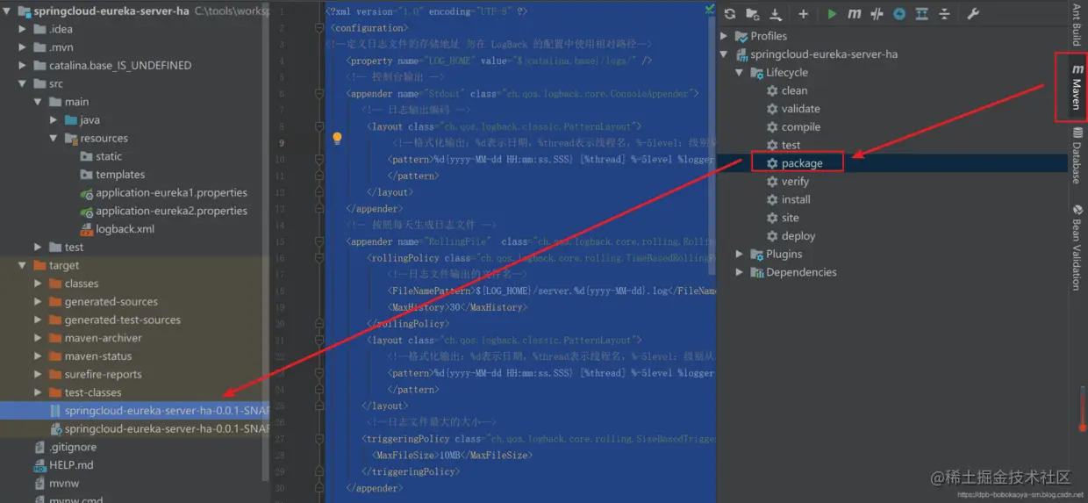This screenshot has height=503, width=1088.
Task: Collapse the src folder arrow
Action: click(23, 83)
